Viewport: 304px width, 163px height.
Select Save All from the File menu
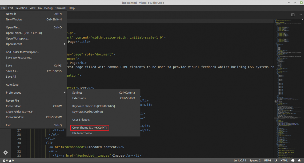[11, 77]
